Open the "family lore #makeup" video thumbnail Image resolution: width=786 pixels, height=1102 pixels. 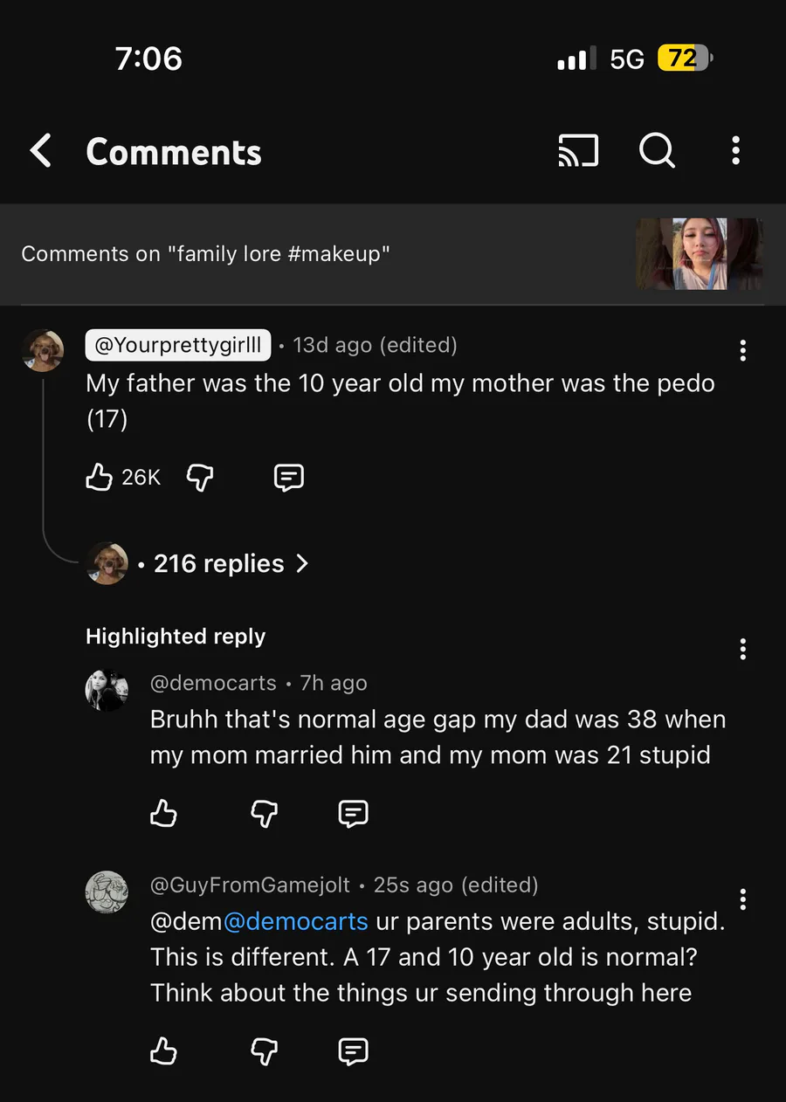tap(700, 254)
